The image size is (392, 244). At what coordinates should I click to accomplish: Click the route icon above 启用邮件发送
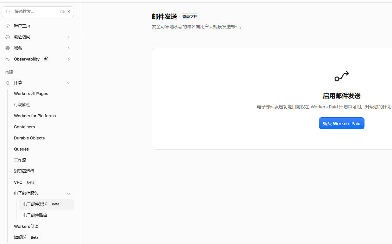point(342,76)
